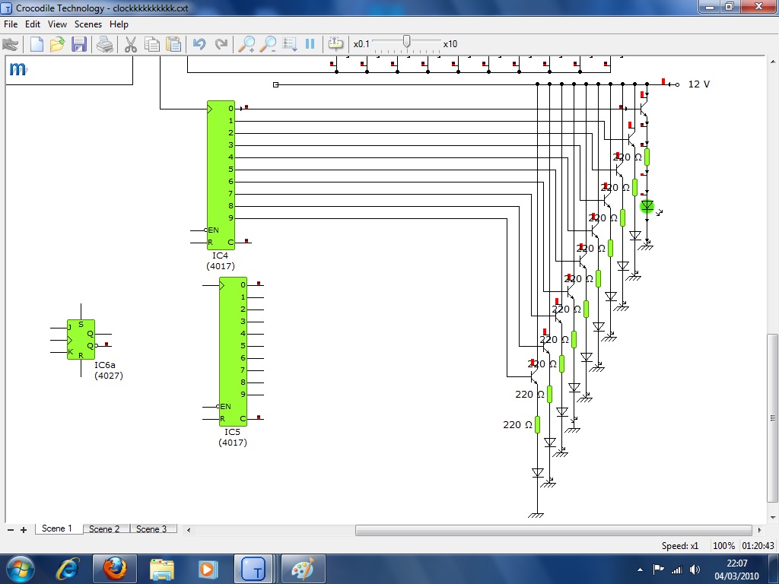Image resolution: width=779 pixels, height=584 pixels.
Task: Select the IC6a (4027) flip-flop
Action: [81, 340]
